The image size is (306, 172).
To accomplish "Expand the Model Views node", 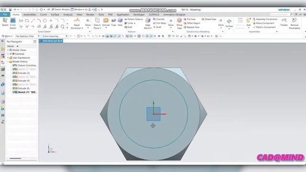I will [8, 50].
